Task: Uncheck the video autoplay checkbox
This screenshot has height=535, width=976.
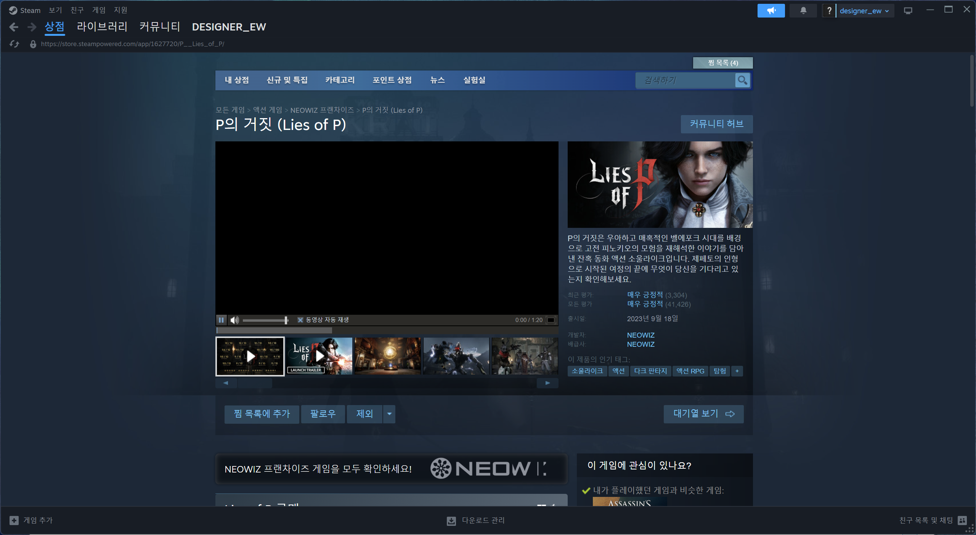Action: [x=300, y=320]
